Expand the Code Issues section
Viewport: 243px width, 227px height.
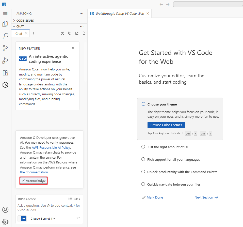coord(25,21)
